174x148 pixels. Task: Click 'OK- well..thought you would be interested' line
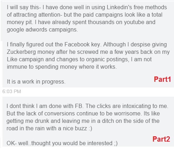click(x=60, y=143)
